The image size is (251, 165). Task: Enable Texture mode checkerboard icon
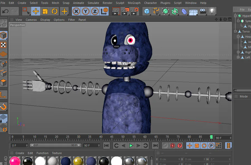(x=4, y=45)
